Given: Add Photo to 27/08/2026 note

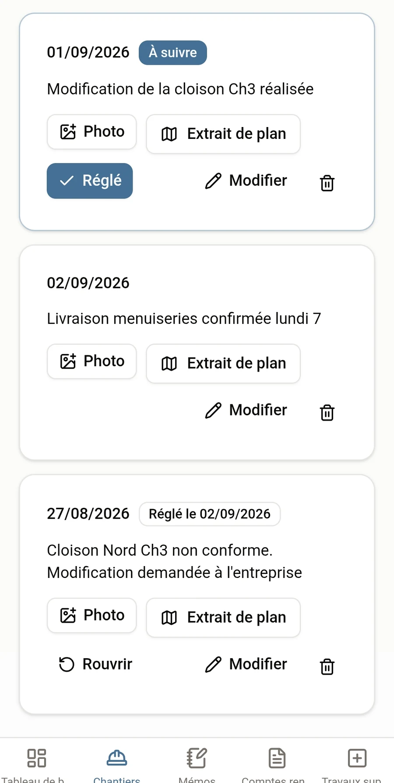Looking at the screenshot, I should (92, 616).
